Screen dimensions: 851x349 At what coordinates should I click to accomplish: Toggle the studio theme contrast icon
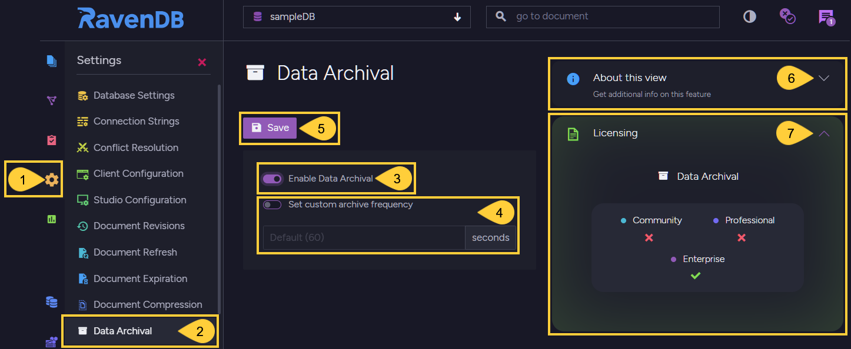[x=749, y=16]
